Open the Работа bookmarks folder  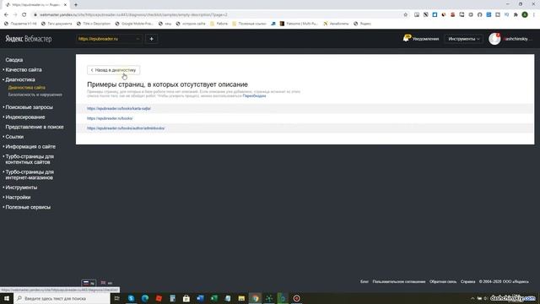point(219,24)
